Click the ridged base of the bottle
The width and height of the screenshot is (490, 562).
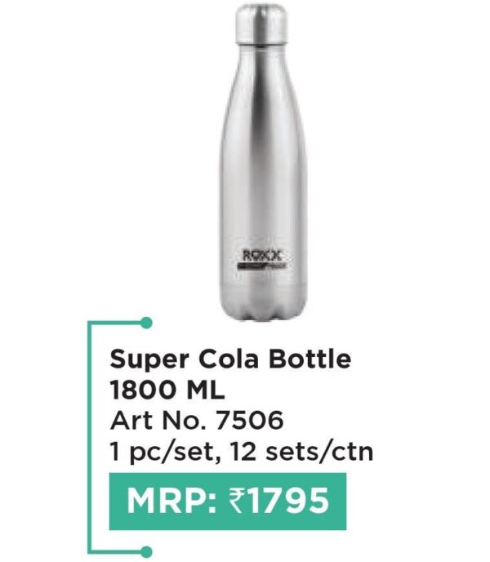pyautogui.click(x=263, y=305)
